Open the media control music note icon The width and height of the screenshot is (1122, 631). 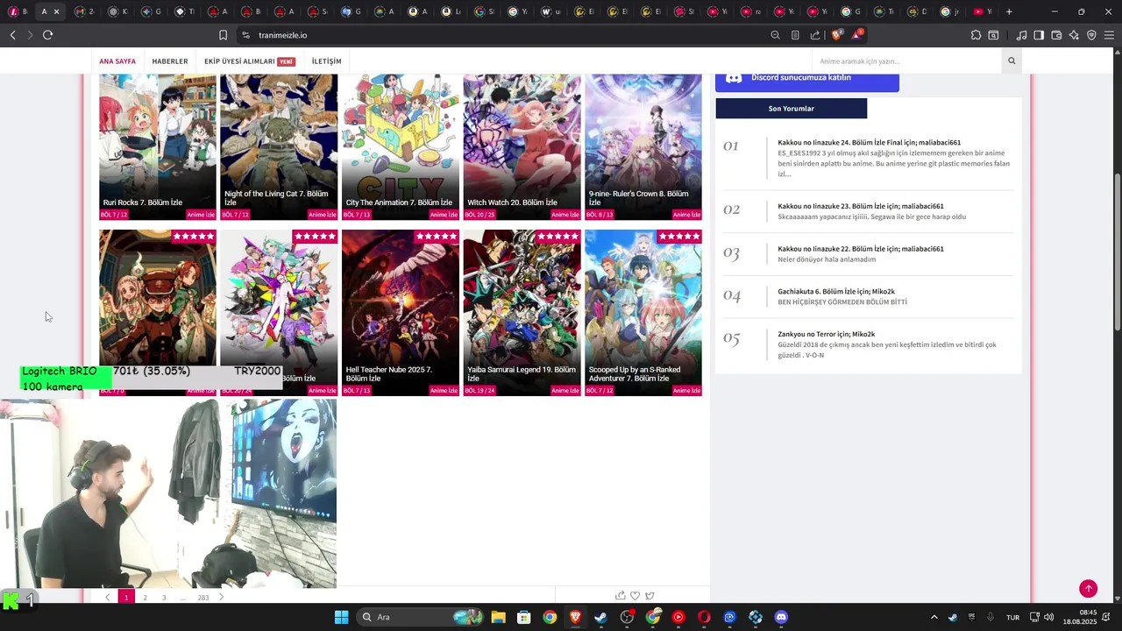(1021, 35)
